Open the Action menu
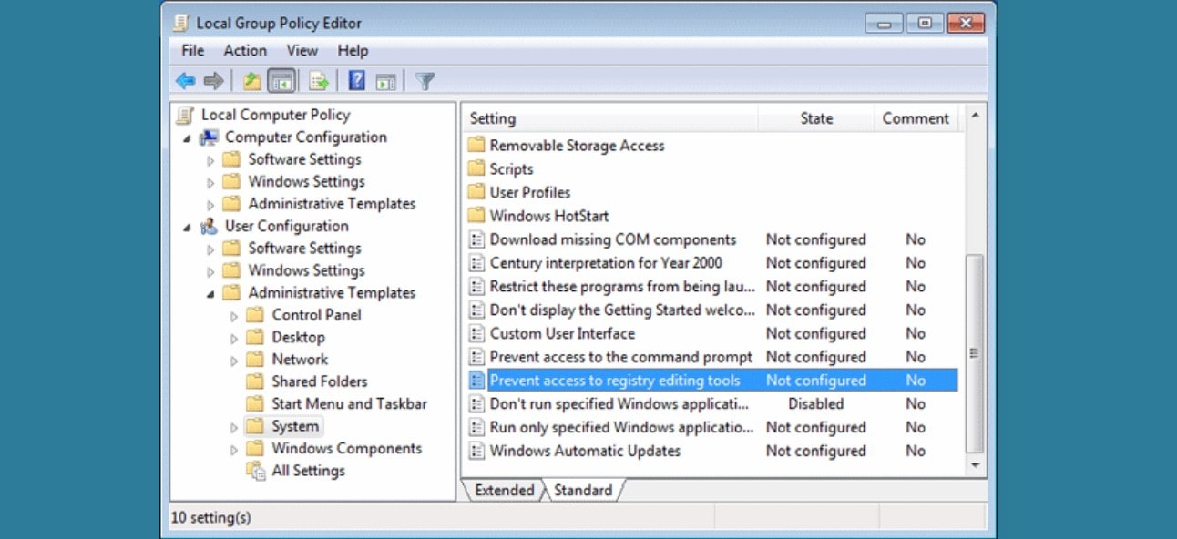Screen dimensions: 1177x539 click(x=244, y=51)
